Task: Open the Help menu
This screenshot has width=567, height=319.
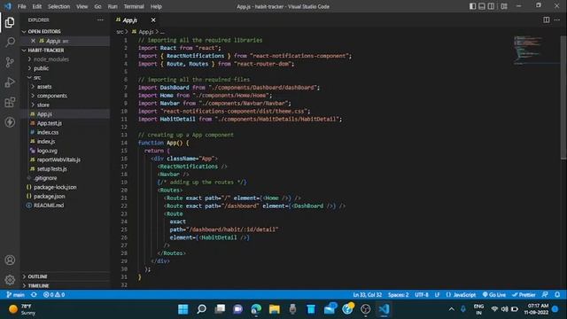Action: click(156, 6)
